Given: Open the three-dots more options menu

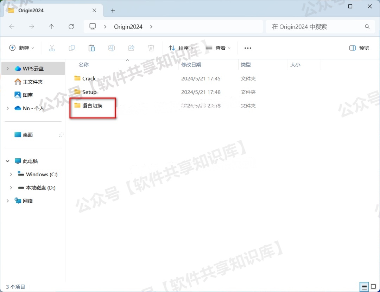Looking at the screenshot, I should (x=248, y=48).
